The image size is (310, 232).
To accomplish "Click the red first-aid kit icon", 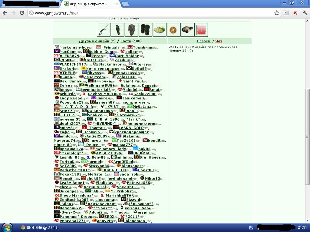I will 201,30.
